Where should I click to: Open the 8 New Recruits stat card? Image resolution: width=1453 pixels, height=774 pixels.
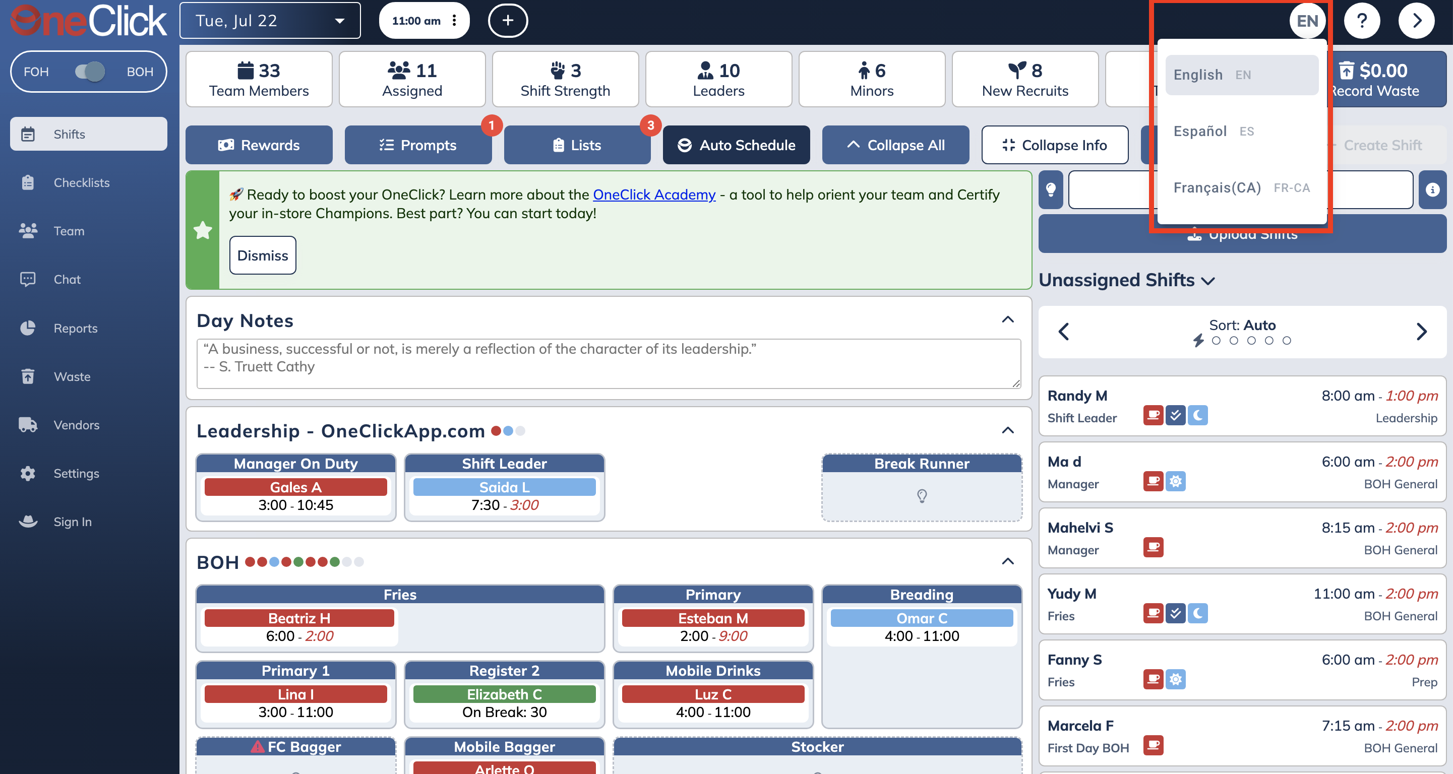point(1025,80)
